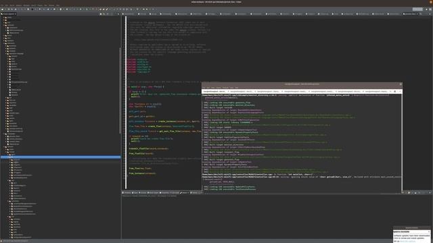Minimize the bottom panel view
The width and height of the screenshot is (433, 243).
coord(427,193)
